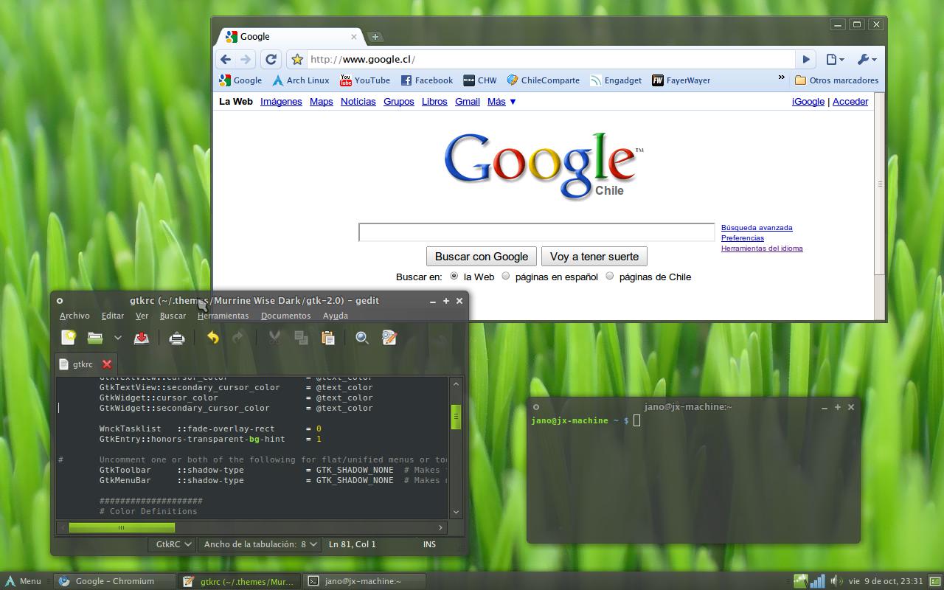Open the GtkRC language dropdown in status bar

[171, 544]
